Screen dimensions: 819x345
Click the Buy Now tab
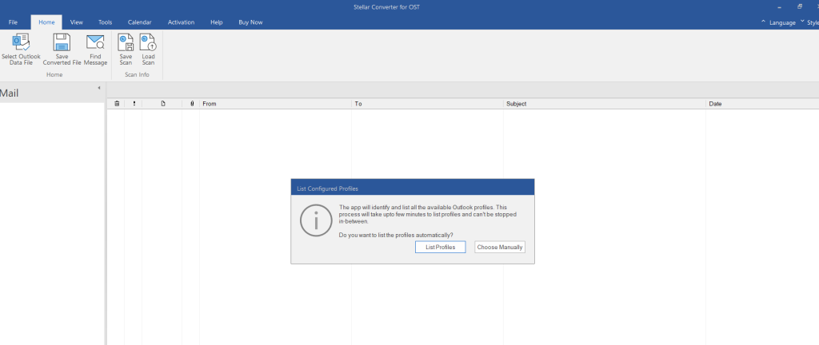coord(250,22)
